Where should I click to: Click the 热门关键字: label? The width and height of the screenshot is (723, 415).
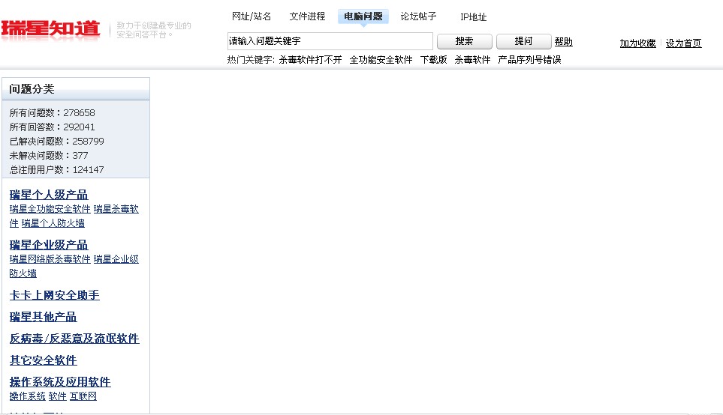click(251, 60)
